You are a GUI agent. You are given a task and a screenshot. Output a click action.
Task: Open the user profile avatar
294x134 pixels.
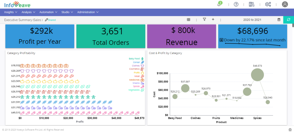point(285,4)
